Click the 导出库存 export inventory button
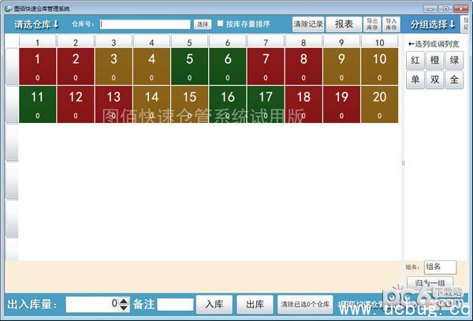The height and width of the screenshot is (321, 473). coord(372,24)
